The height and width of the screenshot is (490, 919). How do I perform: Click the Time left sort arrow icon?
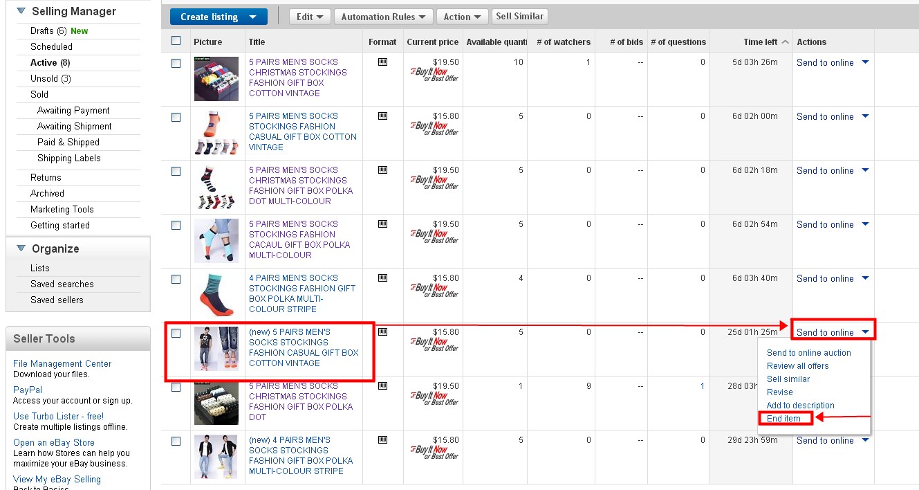786,42
